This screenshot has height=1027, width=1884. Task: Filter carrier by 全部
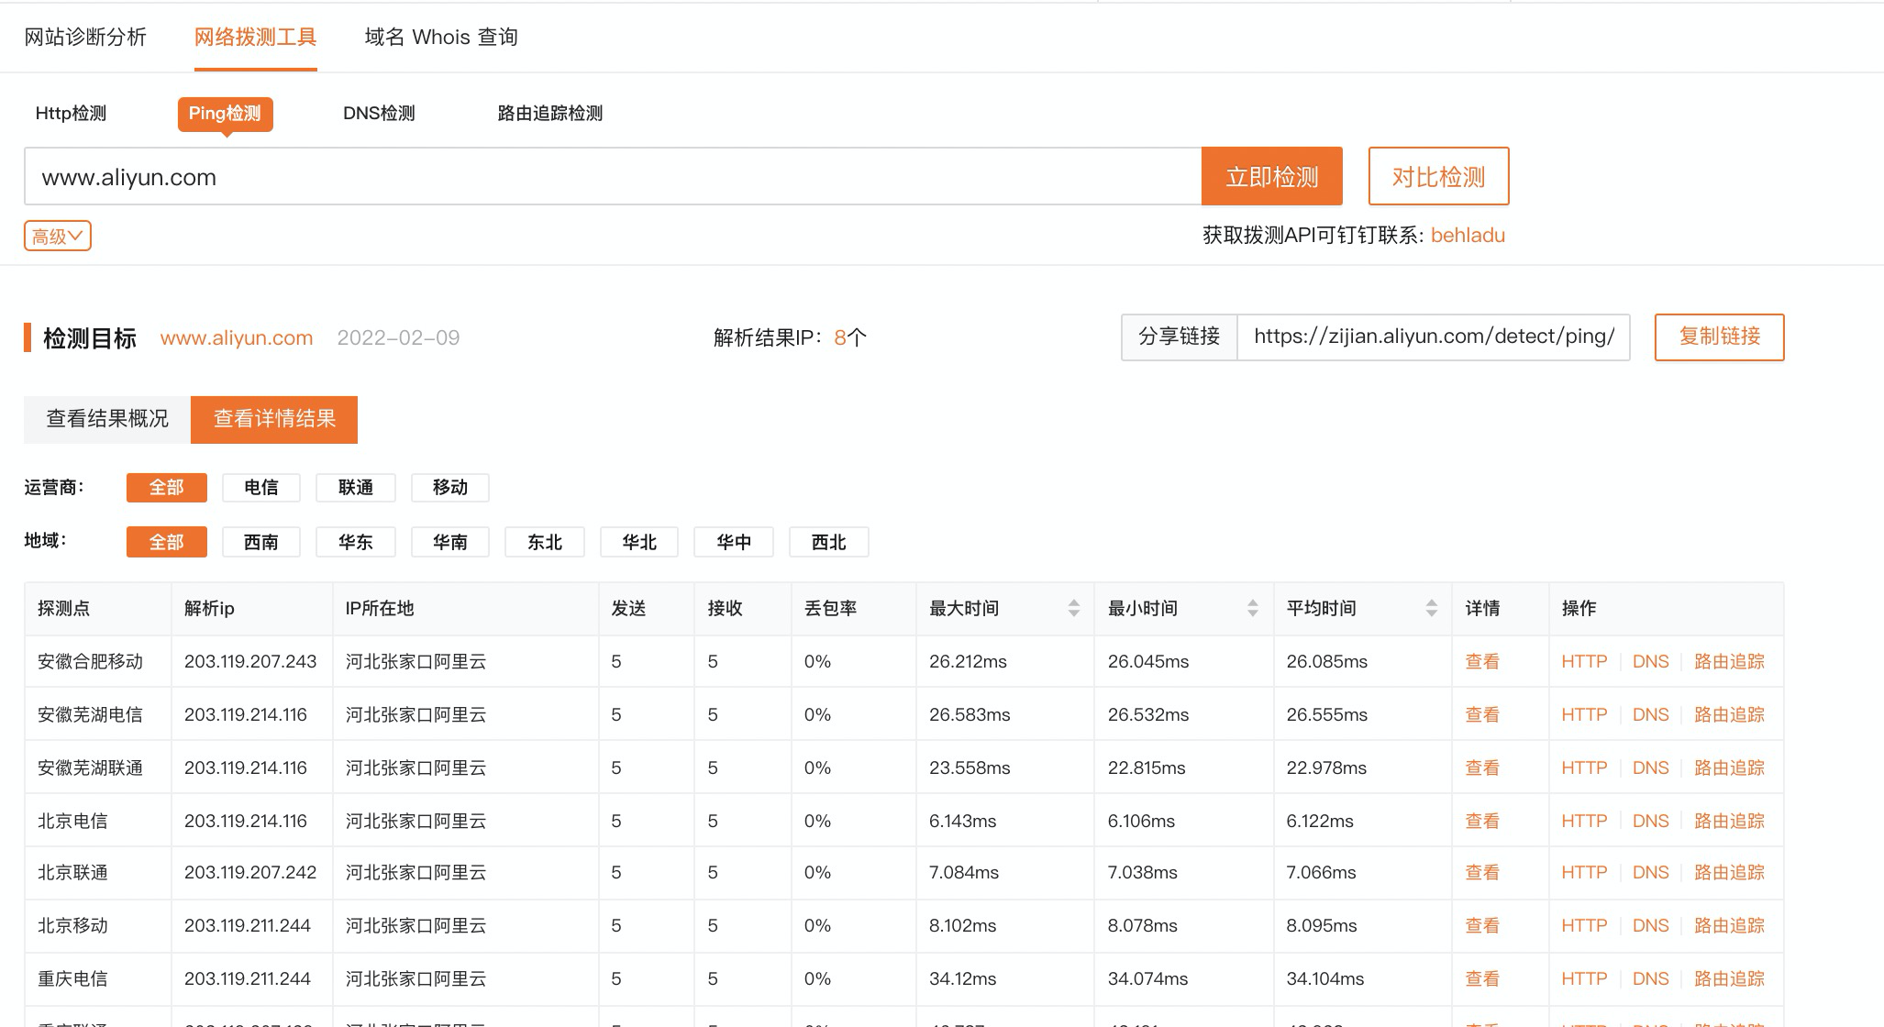[x=167, y=487]
